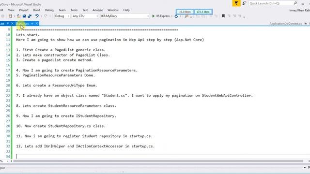The image size is (310, 174).
Task: Click the IIS Express run button label
Action: (x=163, y=16)
